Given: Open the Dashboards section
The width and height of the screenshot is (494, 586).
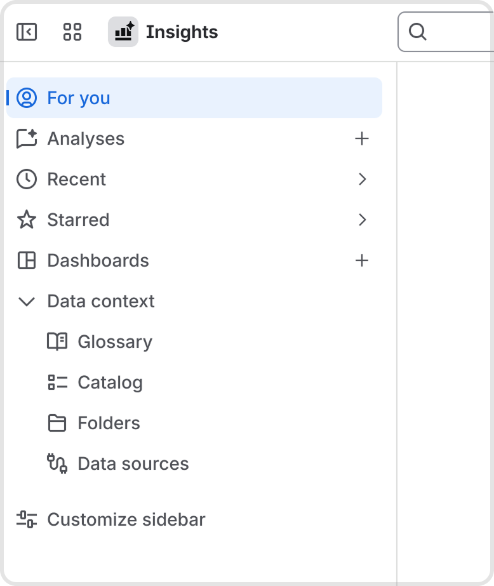Looking at the screenshot, I should (98, 260).
